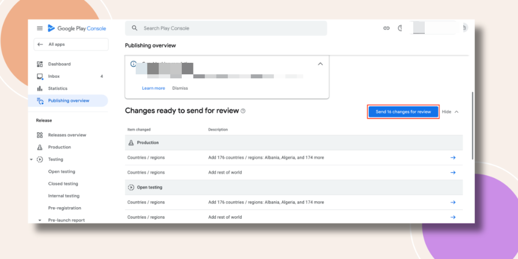Go to Closed testing
518x259 pixels.
tap(63, 184)
